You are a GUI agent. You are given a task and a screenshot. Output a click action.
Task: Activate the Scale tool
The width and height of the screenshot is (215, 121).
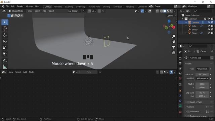click(x=5, y=48)
